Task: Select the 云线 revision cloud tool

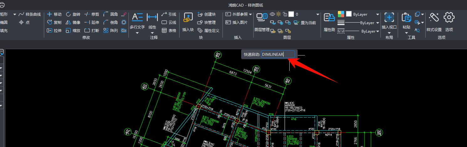Action: coord(169,23)
